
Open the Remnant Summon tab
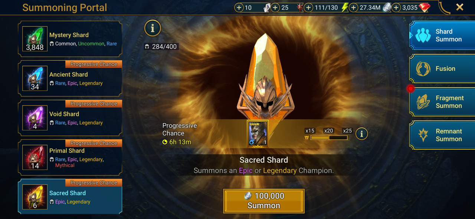pyautogui.click(x=442, y=135)
